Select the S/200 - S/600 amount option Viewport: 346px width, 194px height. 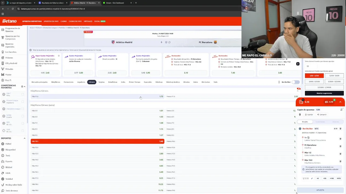click(334, 76)
